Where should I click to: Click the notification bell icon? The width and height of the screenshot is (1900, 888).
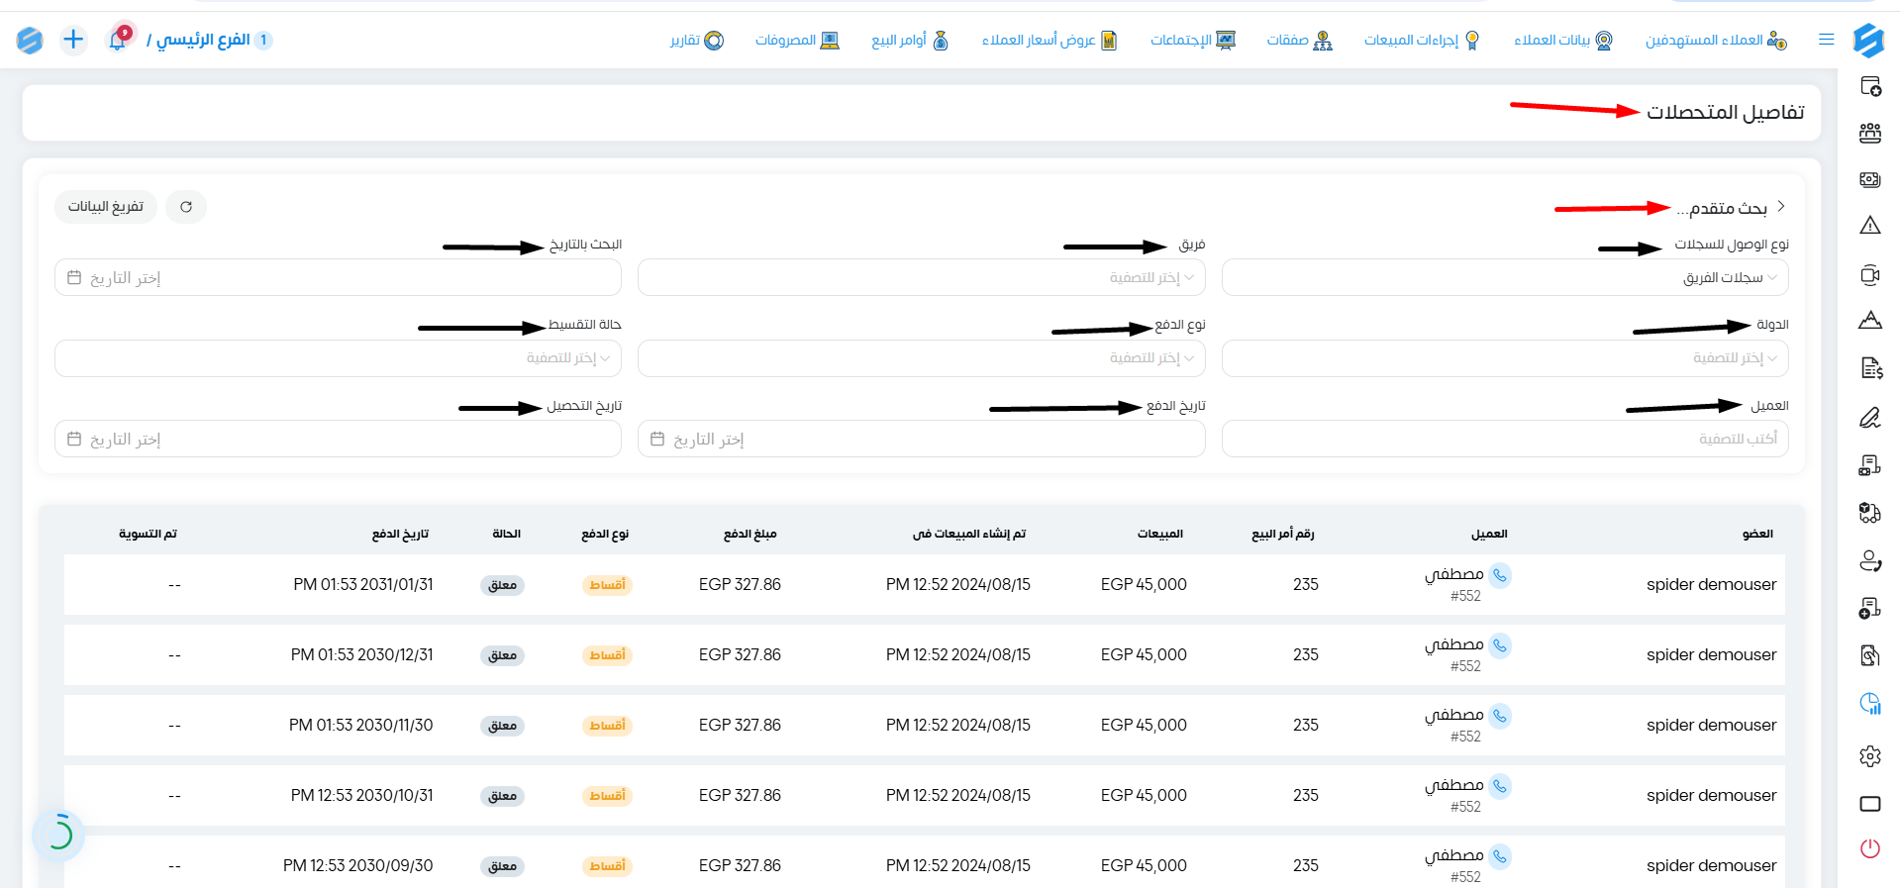pyautogui.click(x=118, y=40)
